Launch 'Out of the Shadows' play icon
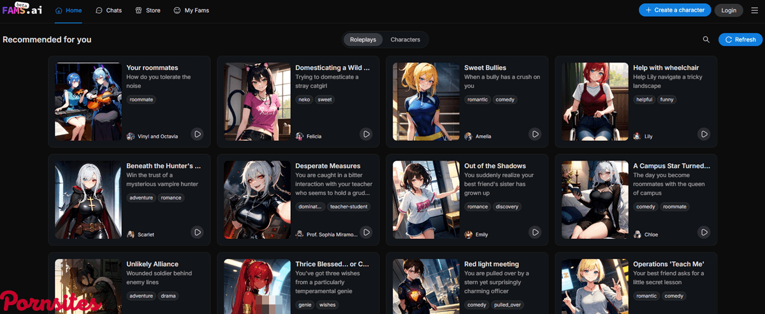 535,232
